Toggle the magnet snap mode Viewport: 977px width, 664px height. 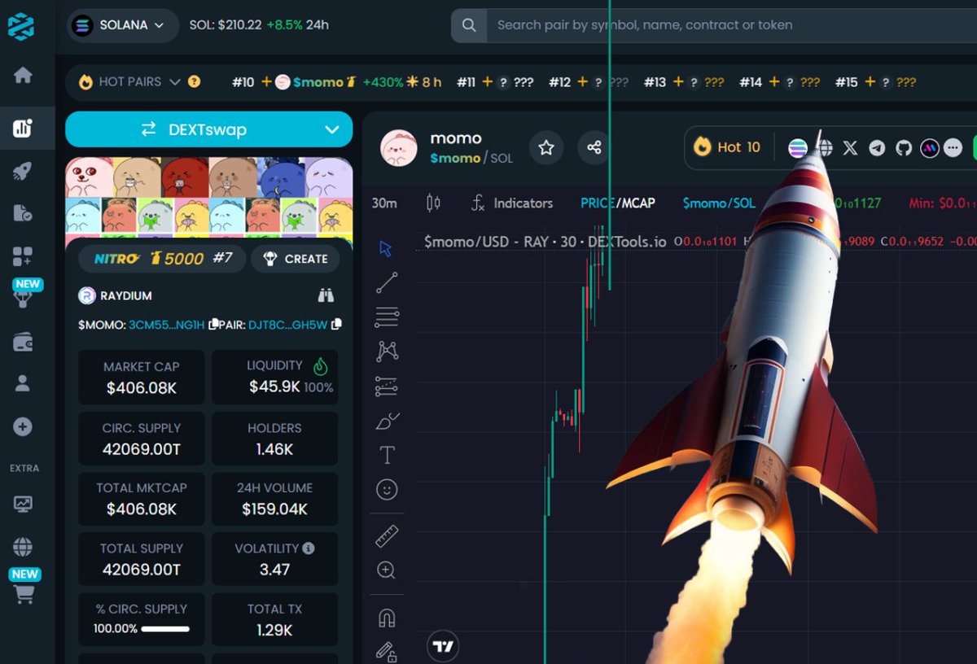(x=387, y=618)
